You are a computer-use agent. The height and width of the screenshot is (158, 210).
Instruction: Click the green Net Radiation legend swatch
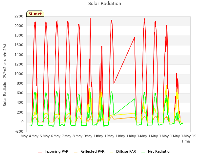click(143, 152)
